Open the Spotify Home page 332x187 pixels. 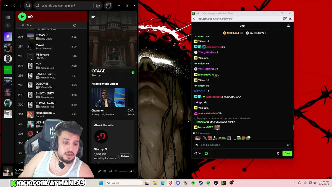[28, 5]
